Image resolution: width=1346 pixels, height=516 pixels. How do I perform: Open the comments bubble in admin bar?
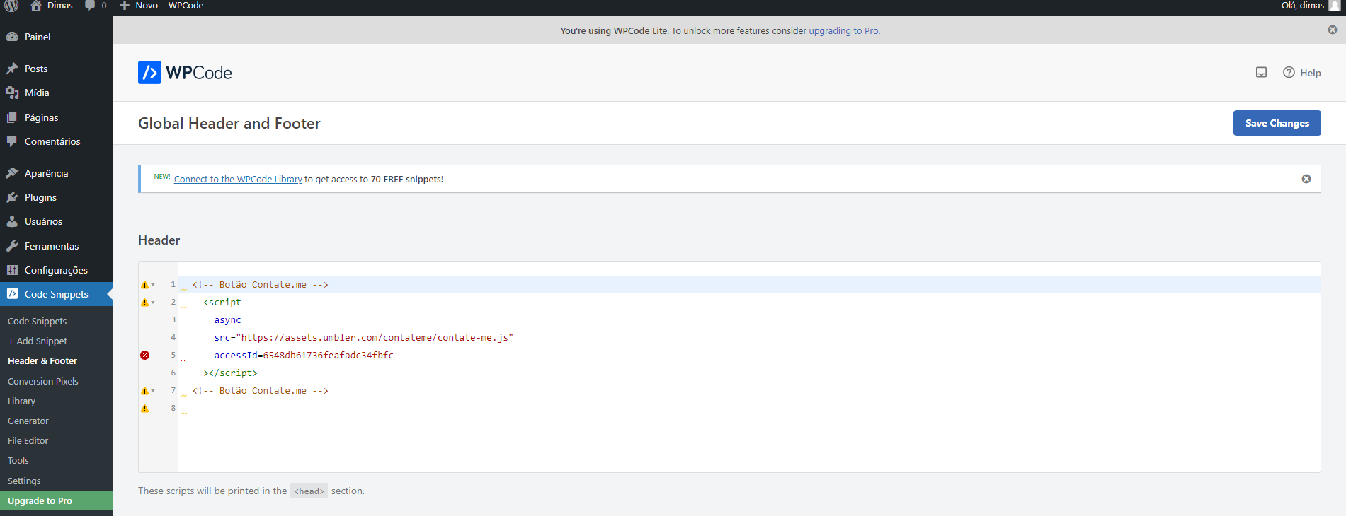[x=95, y=5]
